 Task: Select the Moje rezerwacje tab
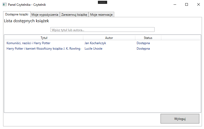(x=101, y=15)
